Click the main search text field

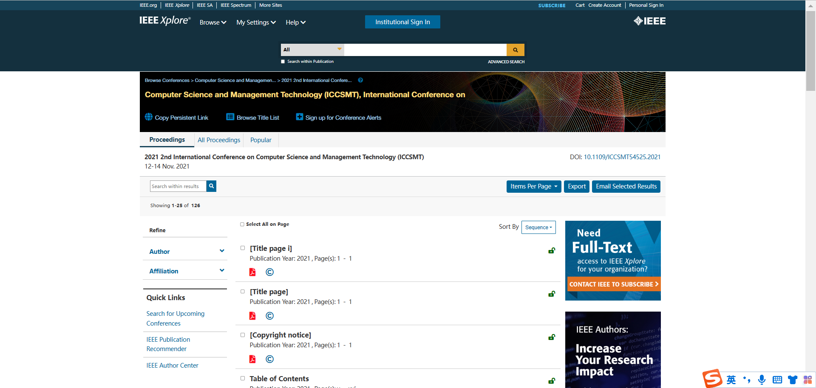pos(425,50)
